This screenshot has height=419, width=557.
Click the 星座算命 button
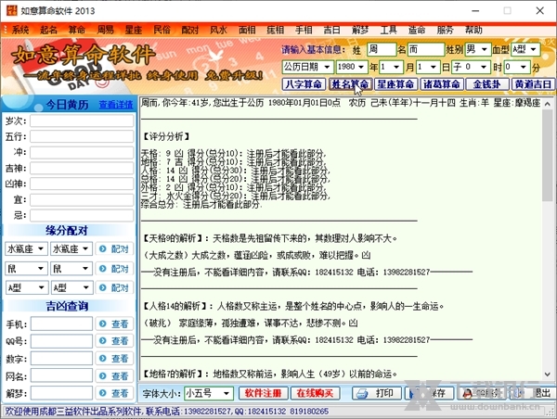click(x=395, y=84)
